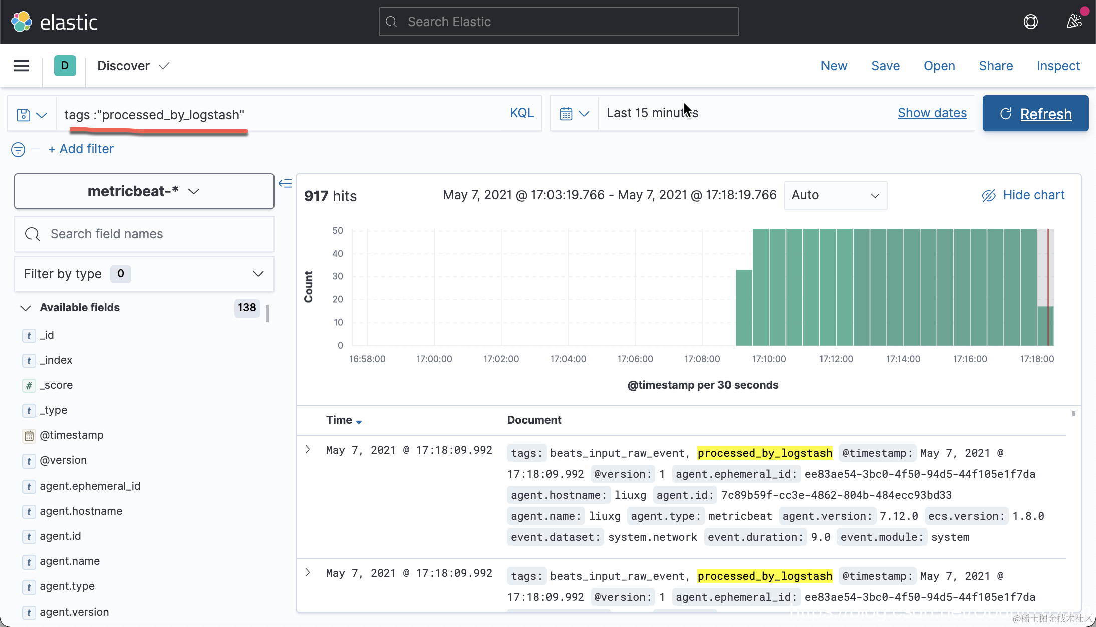Open the Auto interval dropdown
This screenshot has width=1096, height=627.
835,195
